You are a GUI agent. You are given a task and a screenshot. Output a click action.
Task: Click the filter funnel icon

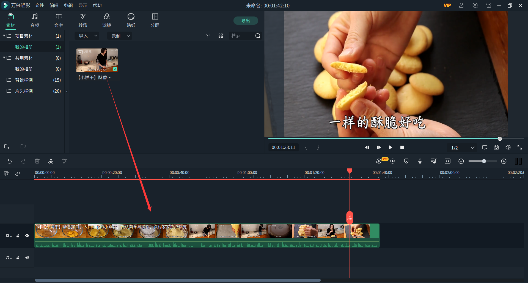(x=208, y=36)
